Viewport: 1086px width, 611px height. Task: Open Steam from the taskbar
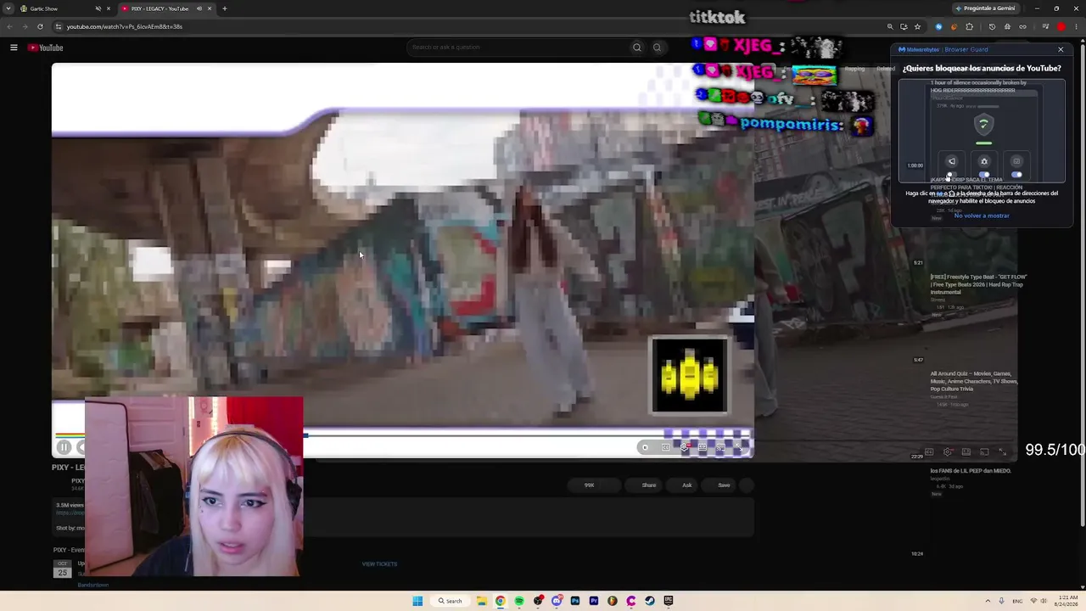pos(650,601)
